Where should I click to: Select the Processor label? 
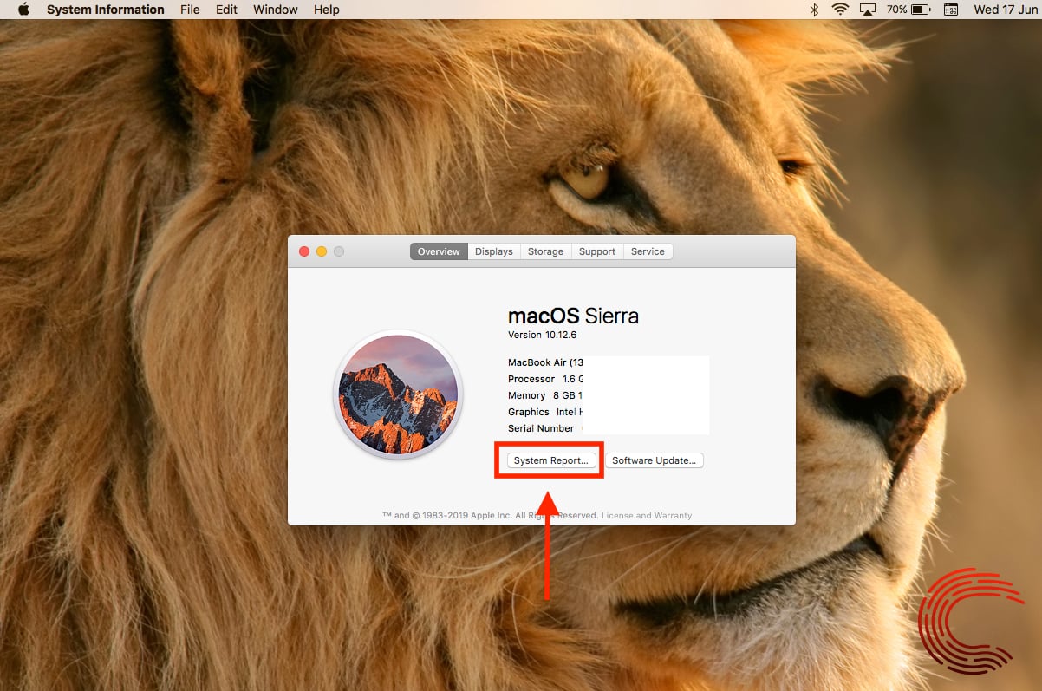tap(531, 379)
